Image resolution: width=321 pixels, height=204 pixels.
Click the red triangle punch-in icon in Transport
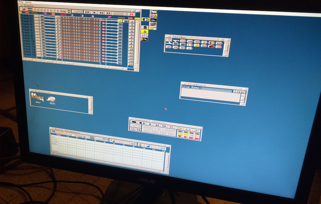179,136
